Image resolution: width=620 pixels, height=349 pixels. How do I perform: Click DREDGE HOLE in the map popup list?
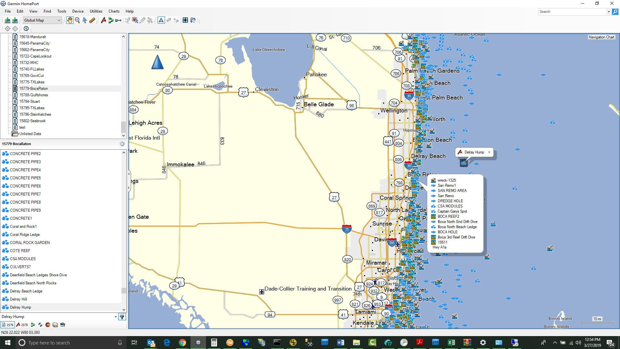[x=450, y=201]
